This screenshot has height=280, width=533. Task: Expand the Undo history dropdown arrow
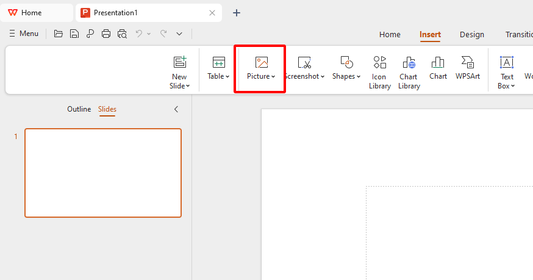coord(149,34)
